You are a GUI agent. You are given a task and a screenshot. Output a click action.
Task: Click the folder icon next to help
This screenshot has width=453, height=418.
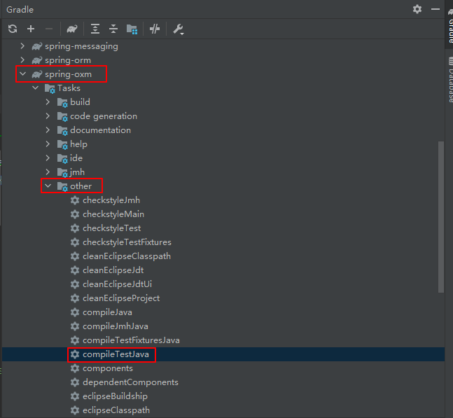(62, 144)
